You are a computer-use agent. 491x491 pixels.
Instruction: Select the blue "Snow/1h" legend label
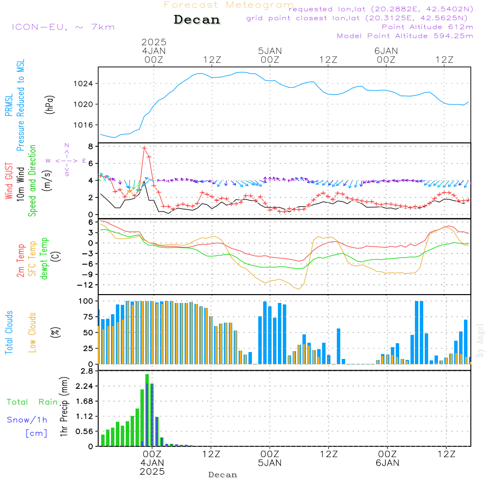click(27, 420)
